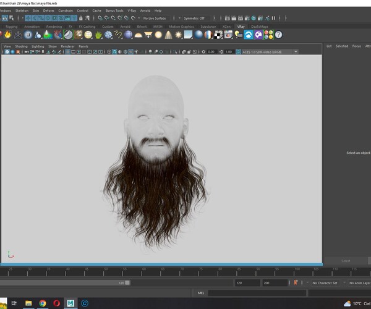Click the light bulb lister shelf icon
The width and height of the screenshot is (371, 309).
point(239,35)
